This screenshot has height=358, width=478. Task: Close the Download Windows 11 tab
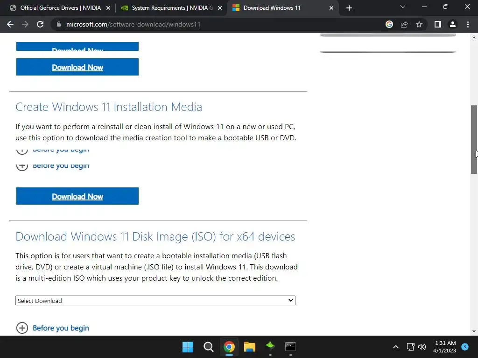(x=331, y=8)
